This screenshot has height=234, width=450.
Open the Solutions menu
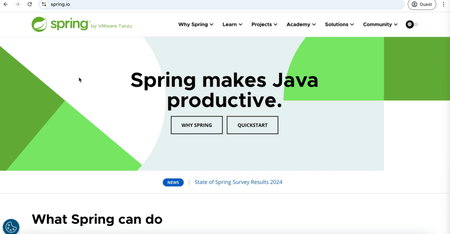(x=339, y=24)
